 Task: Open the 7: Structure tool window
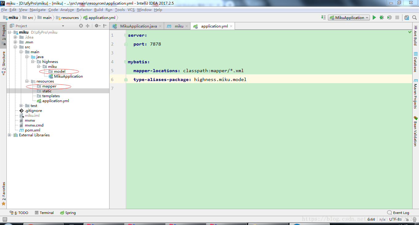click(4, 63)
